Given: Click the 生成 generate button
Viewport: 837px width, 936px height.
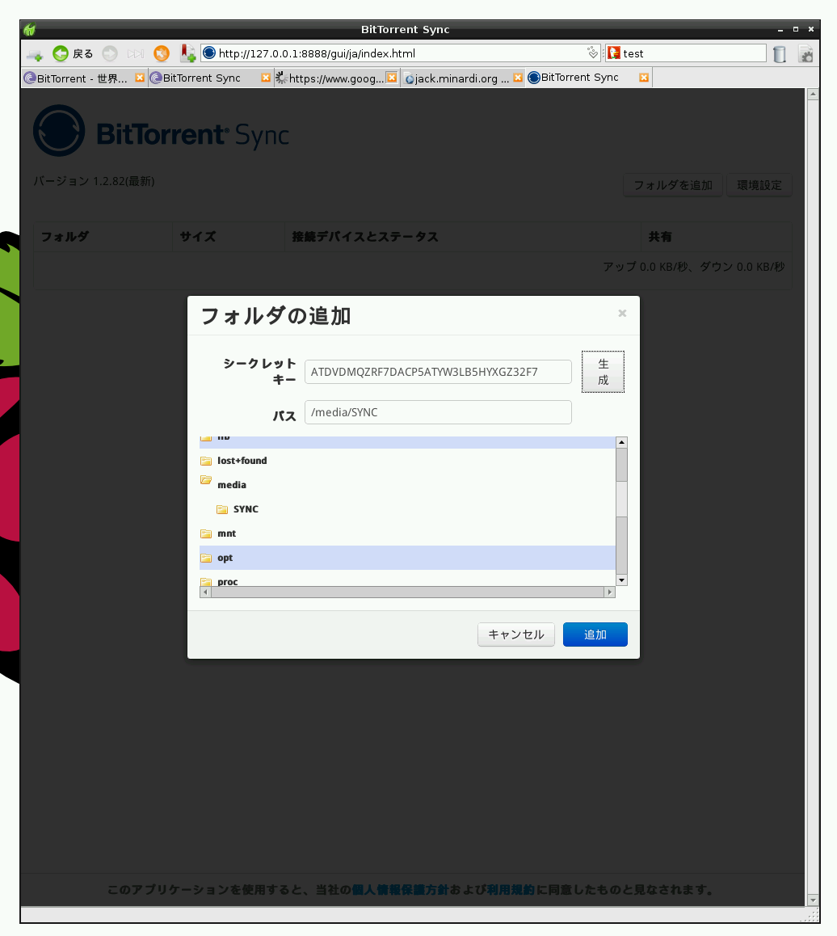Looking at the screenshot, I should coord(604,372).
